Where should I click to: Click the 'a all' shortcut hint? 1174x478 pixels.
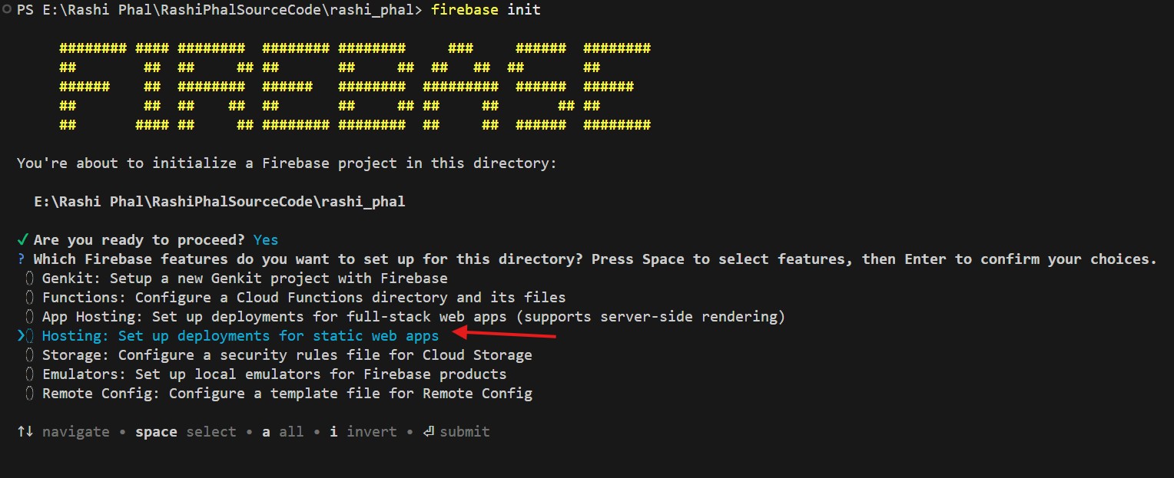point(283,432)
